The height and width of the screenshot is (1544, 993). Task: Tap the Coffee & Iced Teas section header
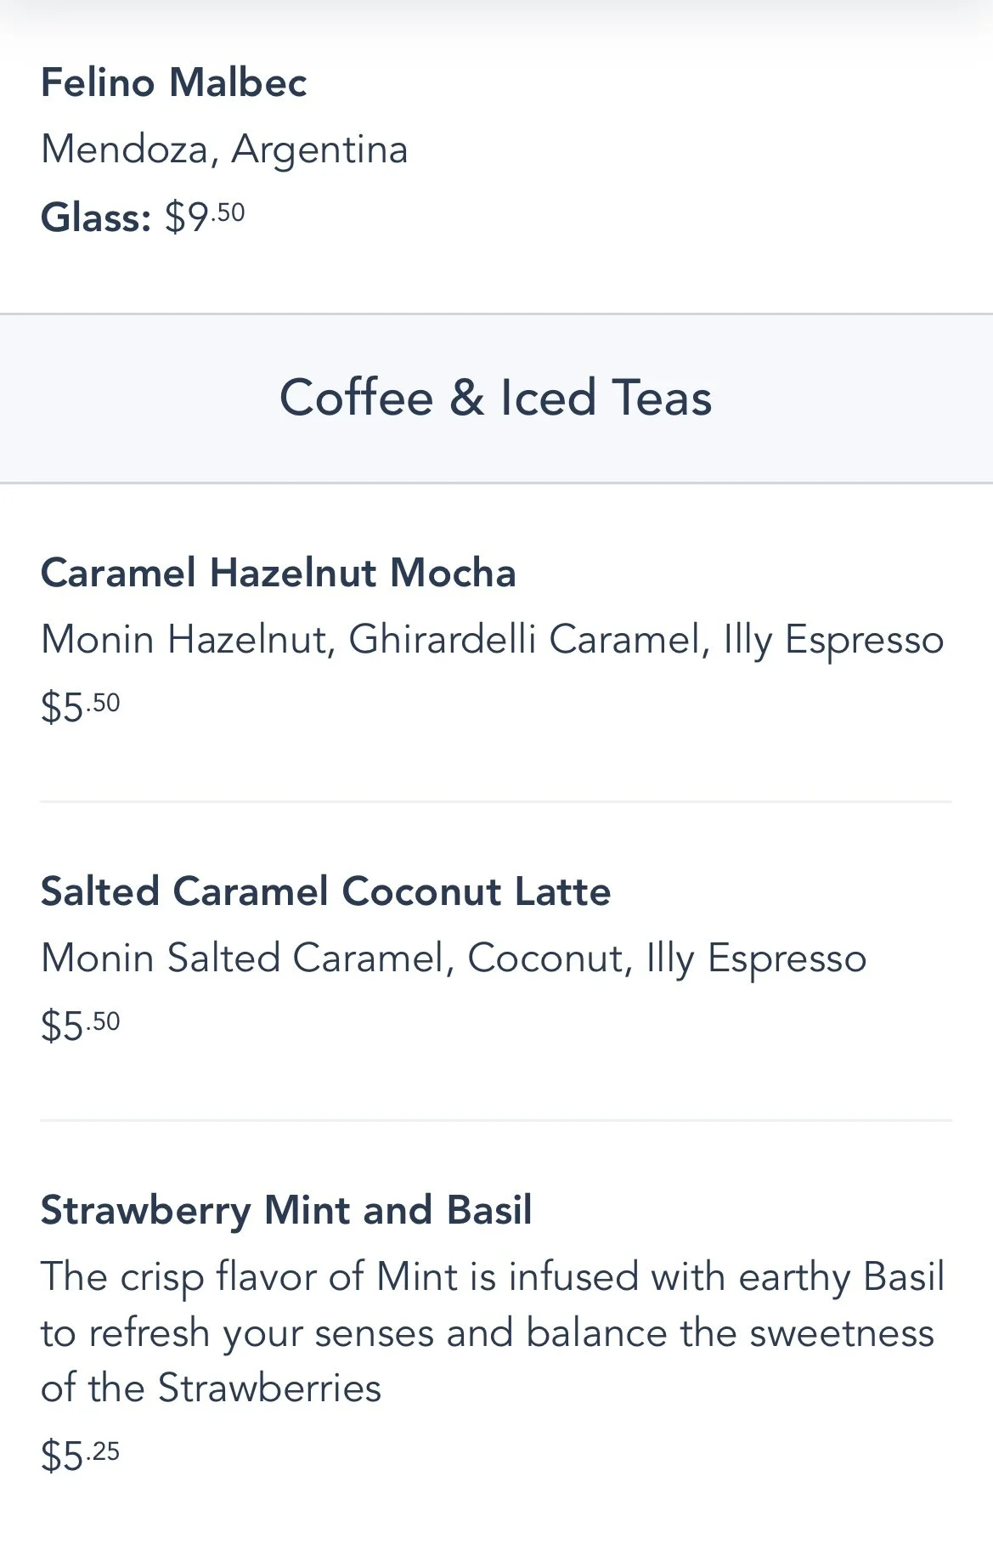pos(496,398)
